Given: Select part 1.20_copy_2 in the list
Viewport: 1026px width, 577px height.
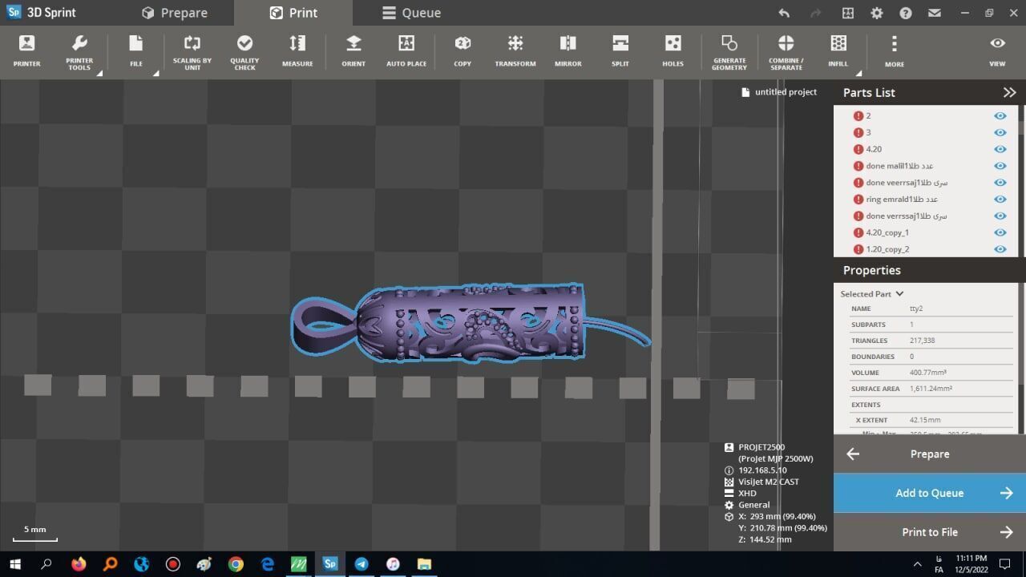Looking at the screenshot, I should coord(887,249).
